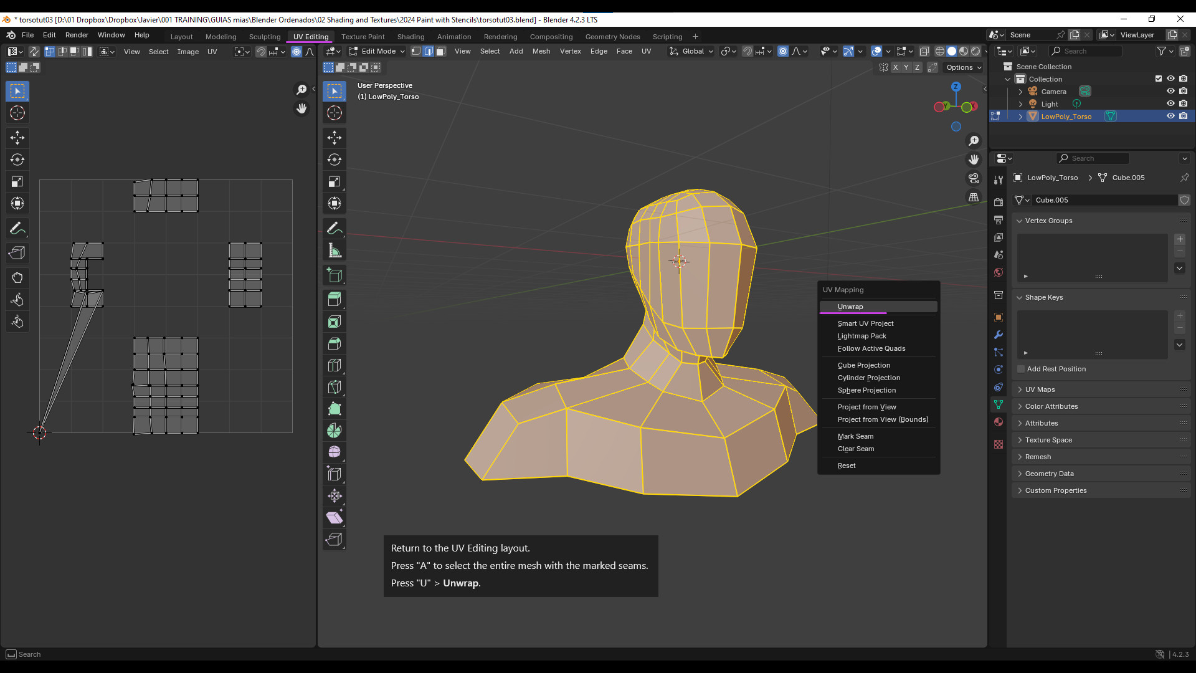The width and height of the screenshot is (1196, 673).
Task: Open the Render properties tab
Action: [999, 202]
